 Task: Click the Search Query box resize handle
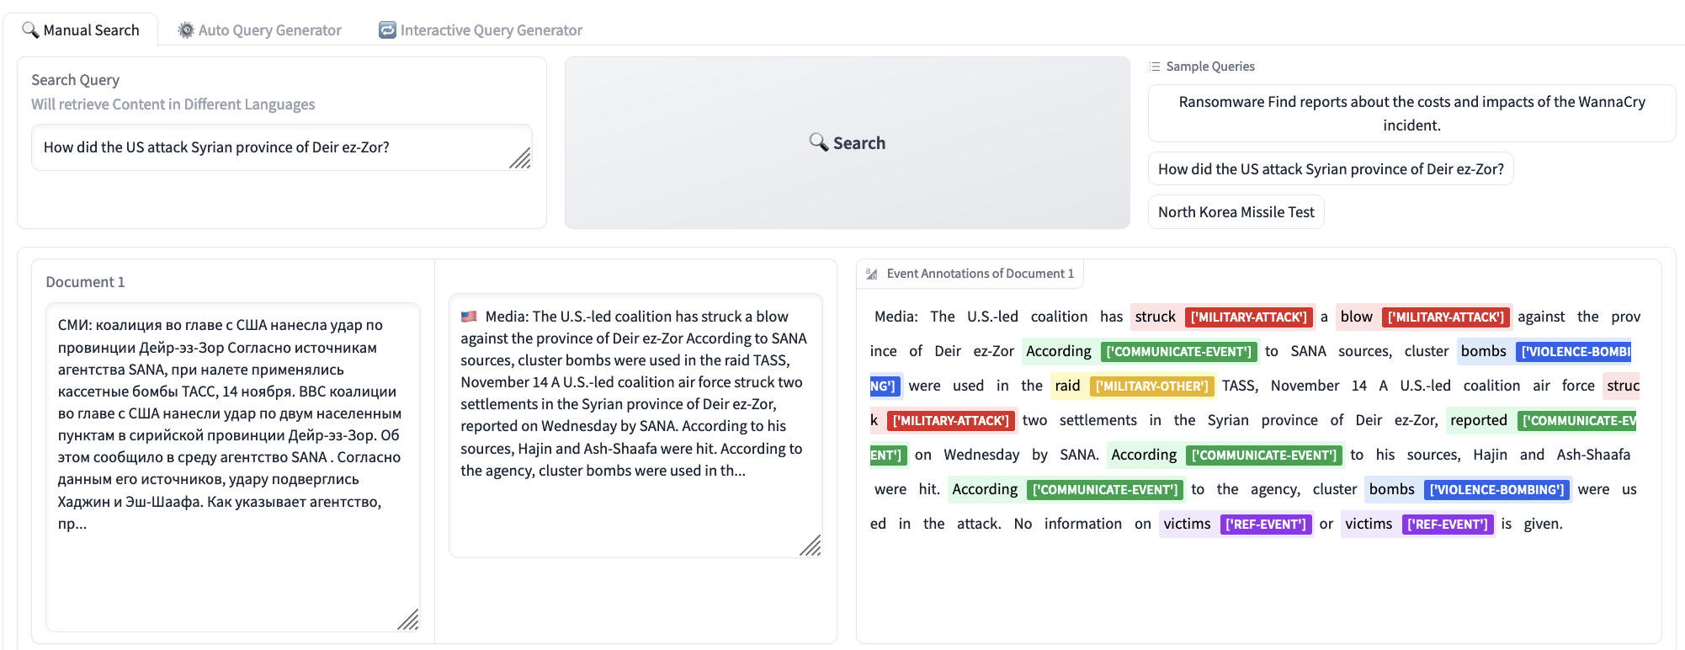pos(520,158)
